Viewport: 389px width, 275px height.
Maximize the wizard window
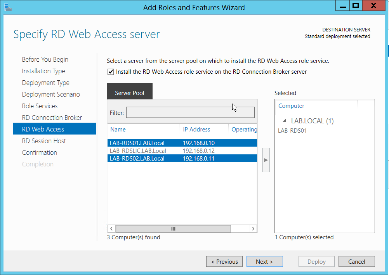(355, 6)
